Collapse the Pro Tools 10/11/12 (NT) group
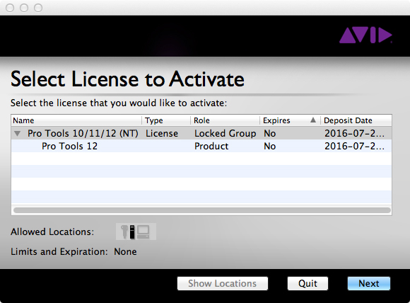410x303 pixels. (18, 134)
